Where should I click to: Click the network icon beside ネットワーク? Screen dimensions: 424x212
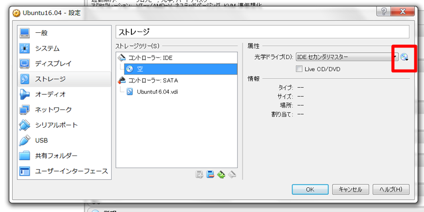click(x=25, y=110)
